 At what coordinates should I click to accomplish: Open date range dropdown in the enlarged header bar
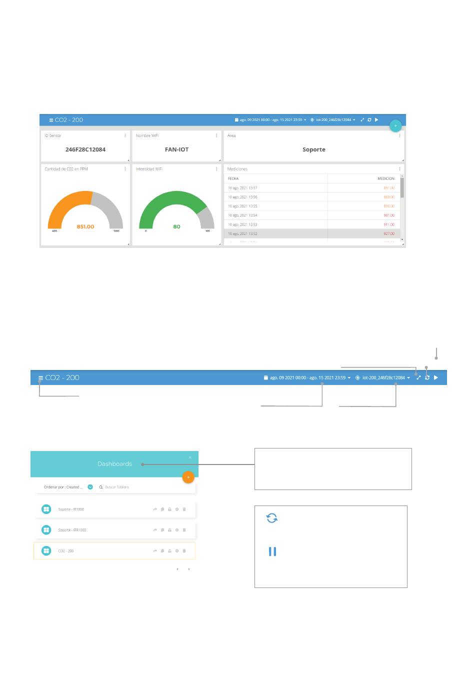[x=307, y=377]
